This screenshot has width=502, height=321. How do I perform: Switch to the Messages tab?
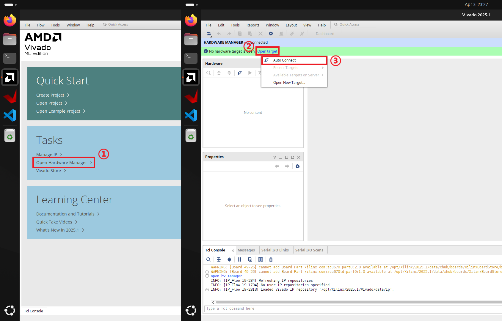[246, 250]
